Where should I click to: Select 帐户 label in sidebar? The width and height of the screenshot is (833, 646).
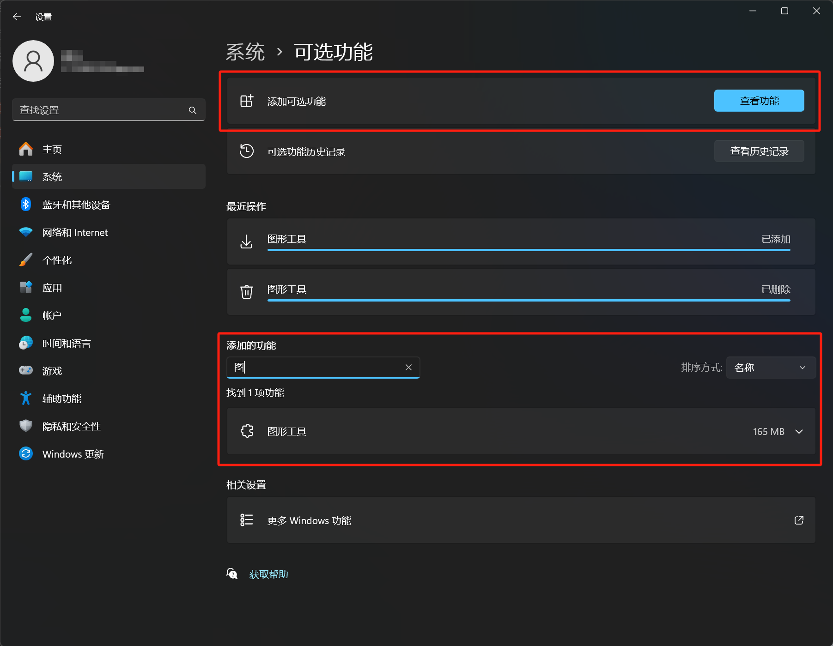click(52, 315)
